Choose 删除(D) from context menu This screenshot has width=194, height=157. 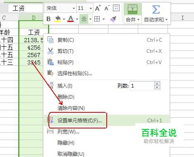tap(107, 97)
